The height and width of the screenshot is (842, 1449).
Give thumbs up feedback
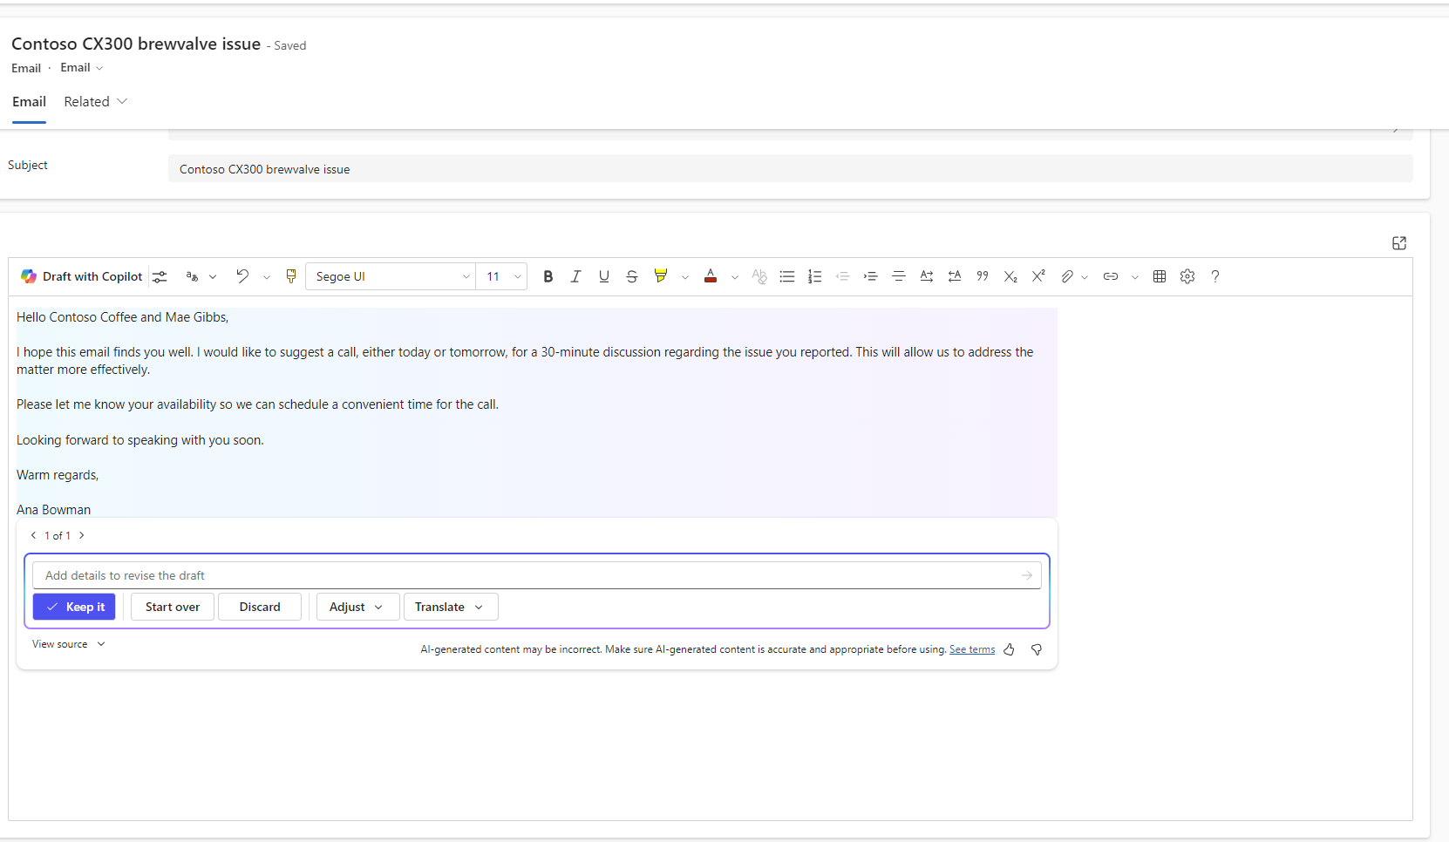[x=1009, y=649]
